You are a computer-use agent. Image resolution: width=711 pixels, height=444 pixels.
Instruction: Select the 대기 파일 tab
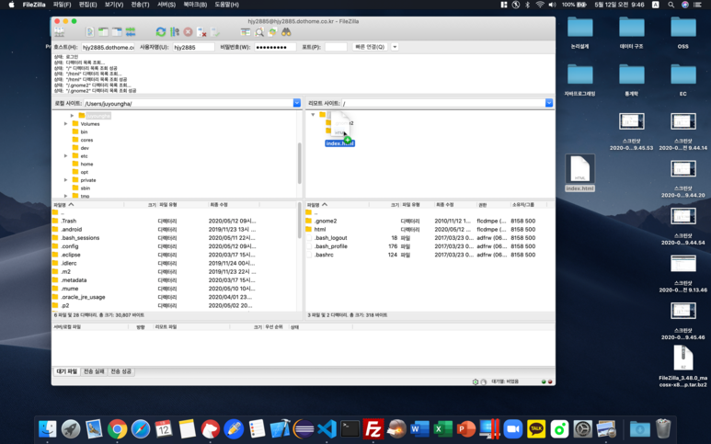click(66, 371)
